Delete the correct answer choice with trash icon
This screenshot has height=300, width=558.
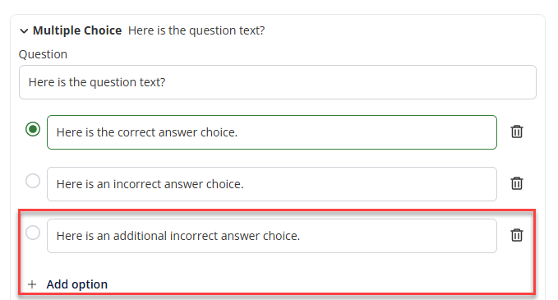517,132
